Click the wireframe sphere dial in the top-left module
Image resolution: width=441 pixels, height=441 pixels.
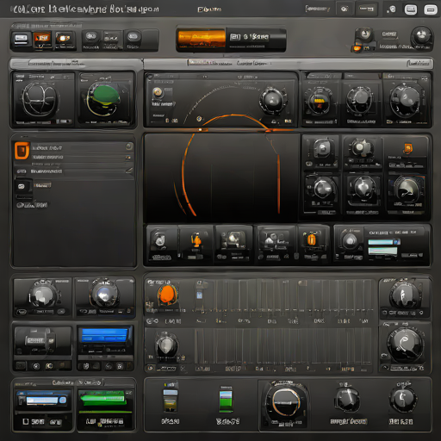tap(39, 99)
